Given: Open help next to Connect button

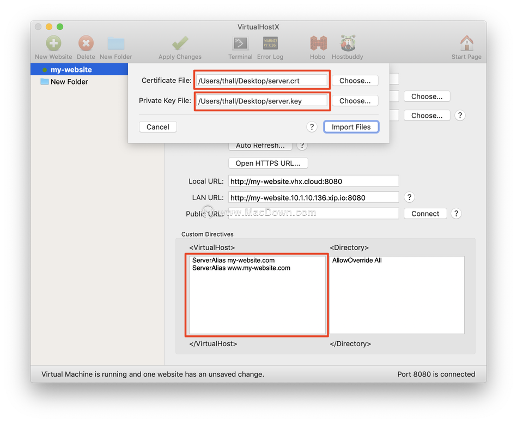Looking at the screenshot, I should pos(456,214).
